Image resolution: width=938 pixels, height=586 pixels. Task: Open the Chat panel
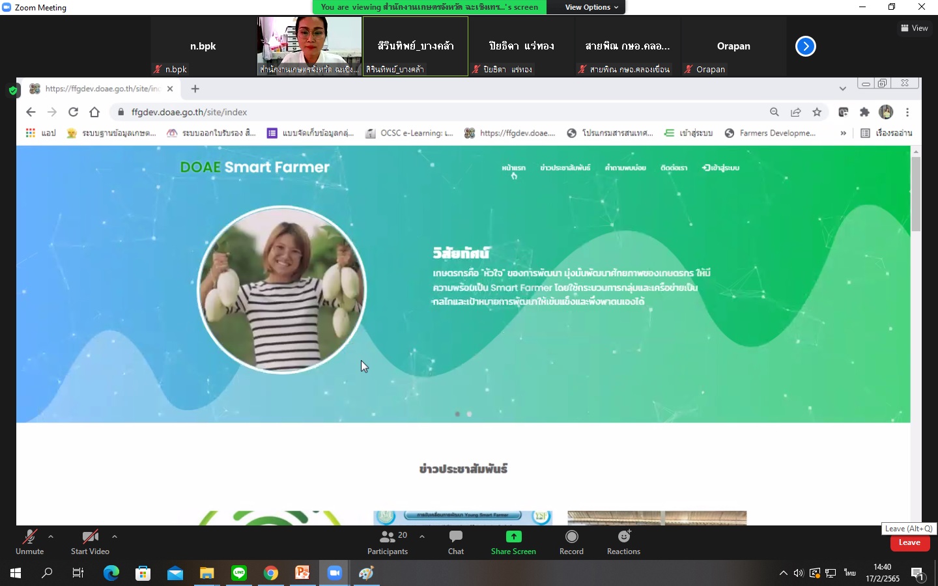click(455, 542)
